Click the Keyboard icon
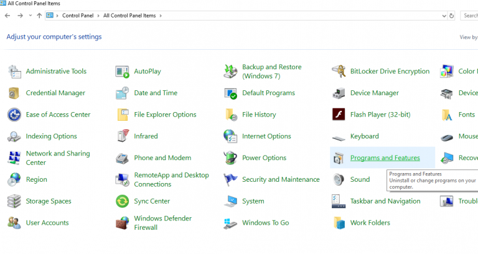Viewport: 478px width, 254px height. coord(339,139)
